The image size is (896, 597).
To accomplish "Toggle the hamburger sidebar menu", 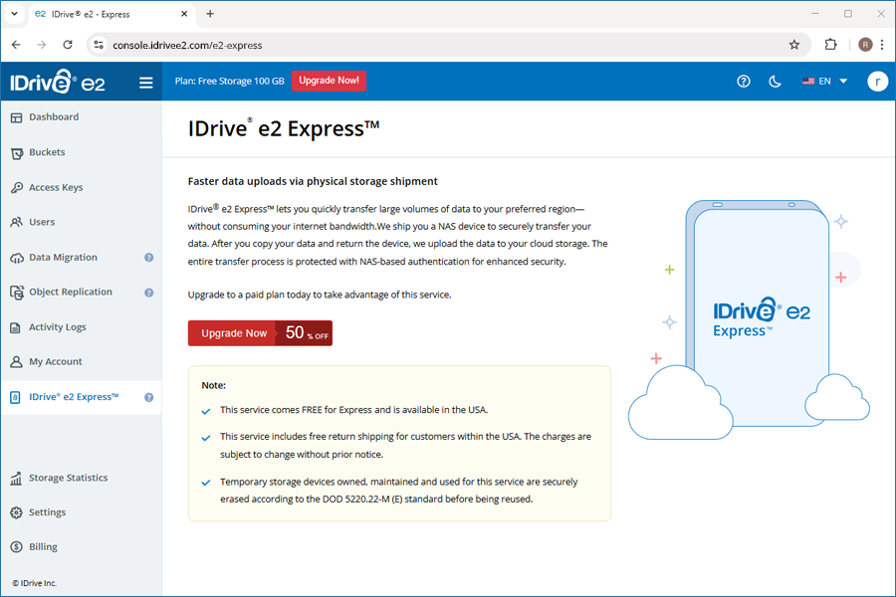I will (145, 83).
